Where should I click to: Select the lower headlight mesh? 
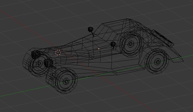tap(48, 62)
